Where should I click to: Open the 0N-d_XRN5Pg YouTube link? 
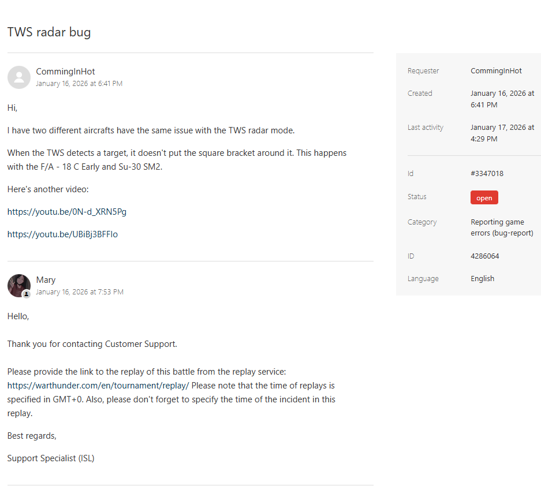pos(67,212)
